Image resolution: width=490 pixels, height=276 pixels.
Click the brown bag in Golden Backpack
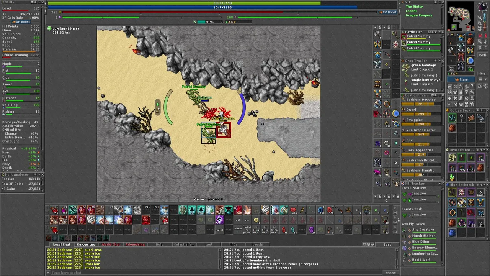pos(452,128)
